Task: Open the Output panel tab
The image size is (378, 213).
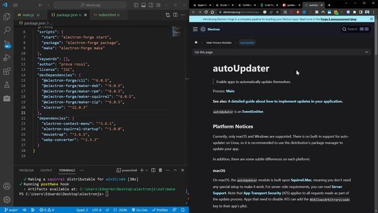Action: [x=46, y=170]
